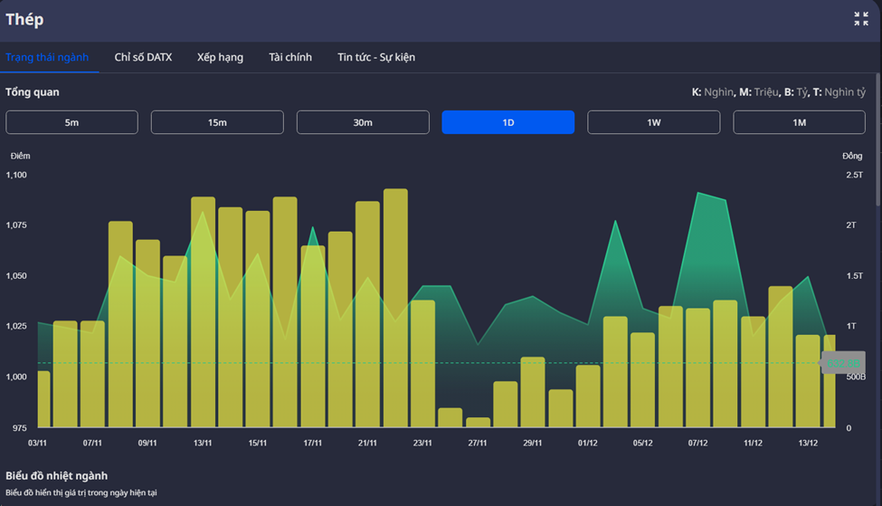
Task: Click the green area peak at 07/12
Action: (x=698, y=194)
